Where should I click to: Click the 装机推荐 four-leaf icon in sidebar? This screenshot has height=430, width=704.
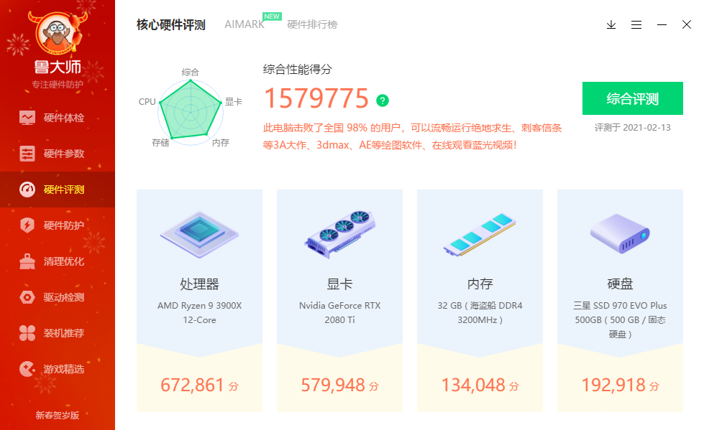click(x=27, y=332)
